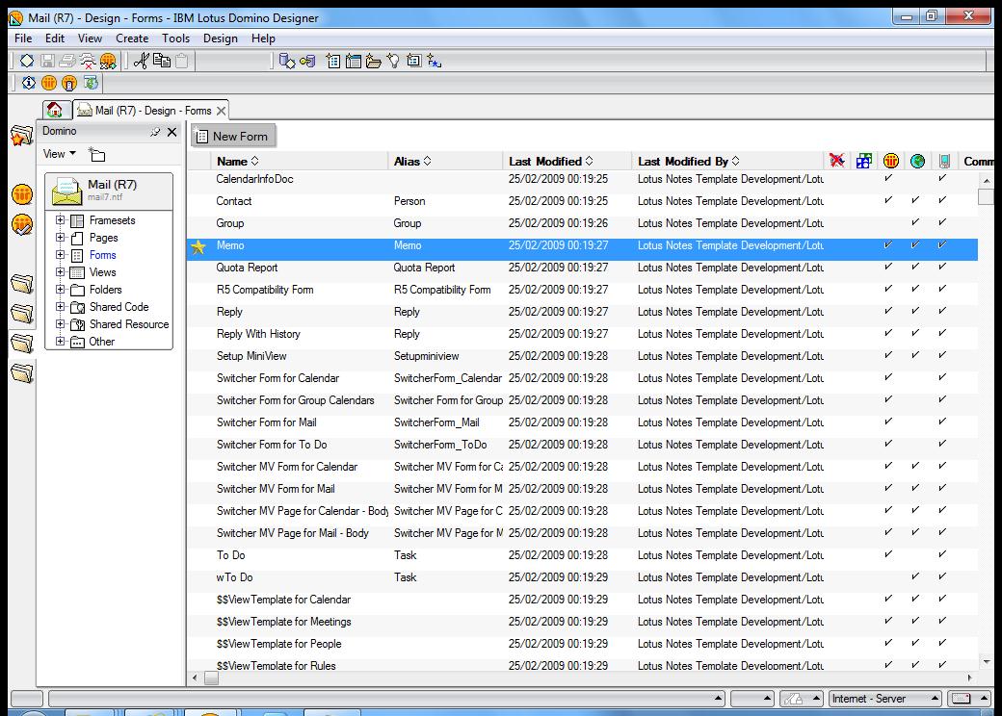Sort by Last Modified column arrows
This screenshot has width=1002, height=716.
pos(590,161)
